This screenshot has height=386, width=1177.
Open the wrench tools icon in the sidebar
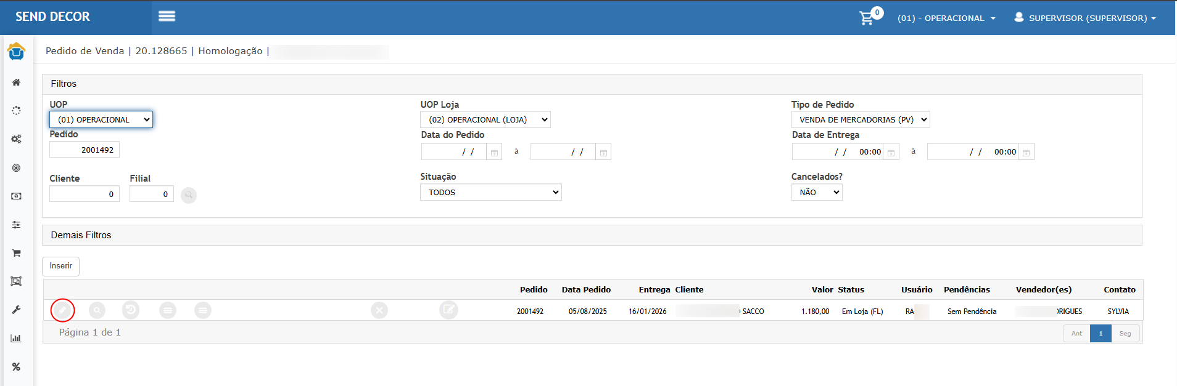(17, 310)
